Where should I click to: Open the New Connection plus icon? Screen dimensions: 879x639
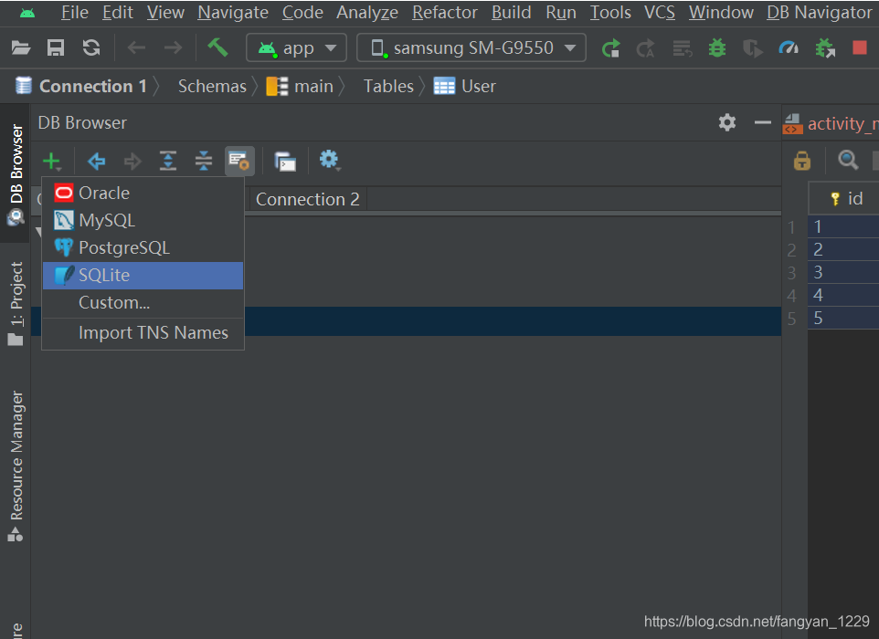[x=52, y=161]
